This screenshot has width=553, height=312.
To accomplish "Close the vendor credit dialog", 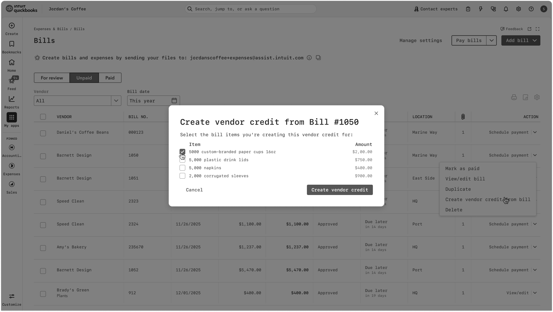I will coord(376,113).
